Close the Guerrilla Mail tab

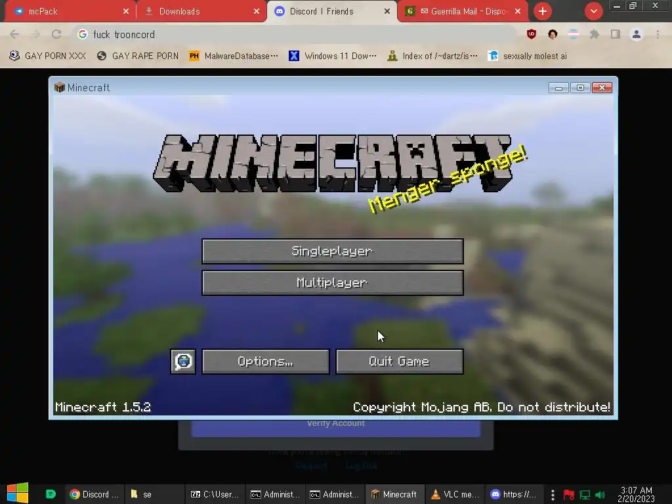click(518, 12)
